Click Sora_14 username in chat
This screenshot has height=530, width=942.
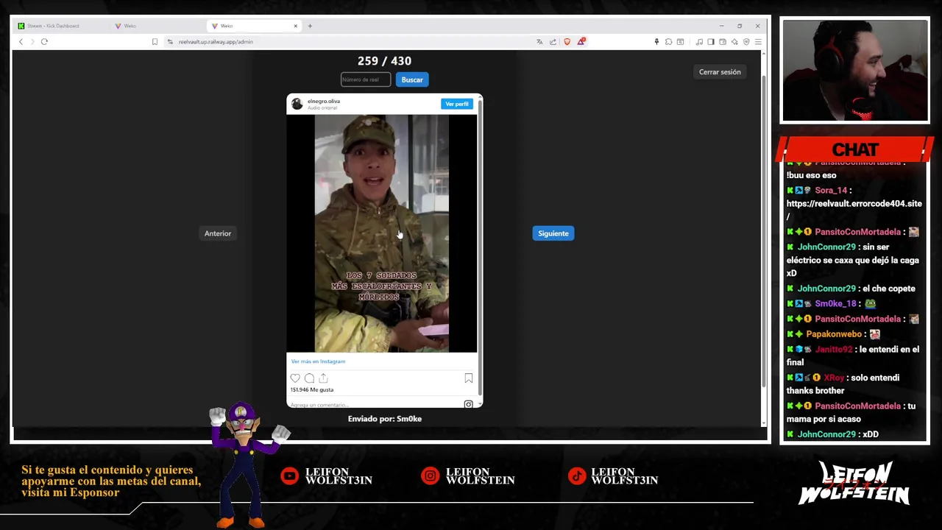coord(831,190)
